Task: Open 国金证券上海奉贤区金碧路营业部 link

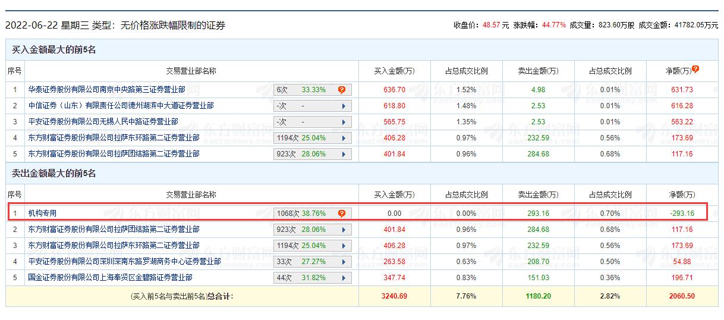Action: [110, 278]
